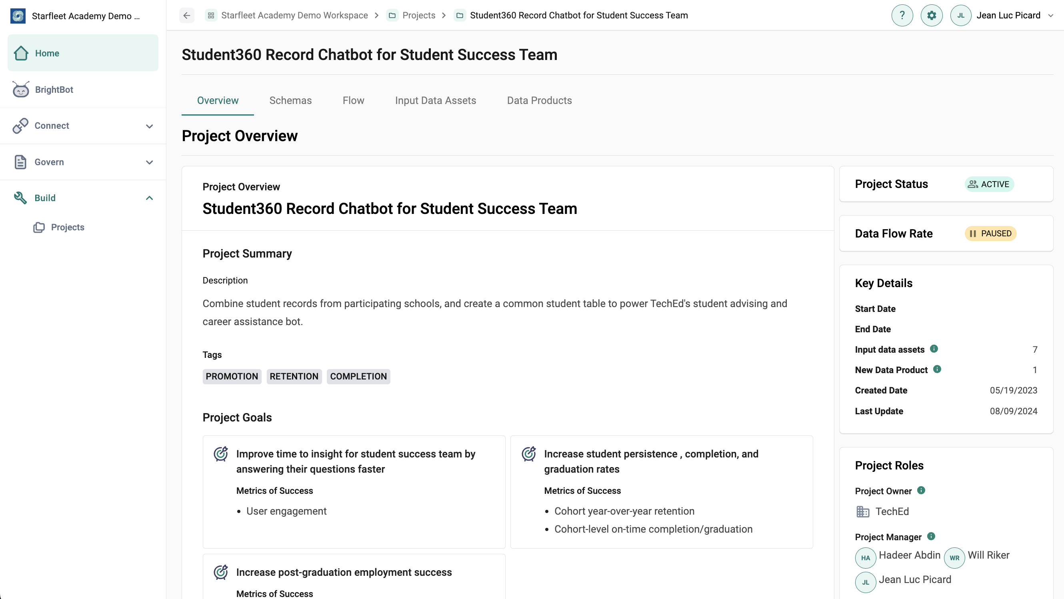Click the BrightBot robot icon

coord(21,89)
